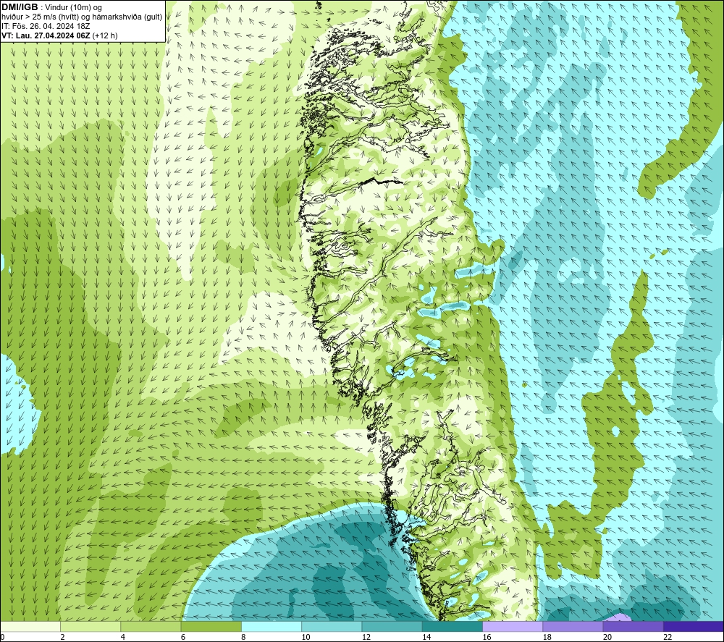724x642 pixels.
Task: Click the '(+12 h)' forecast offset text
Action: [x=105, y=35]
